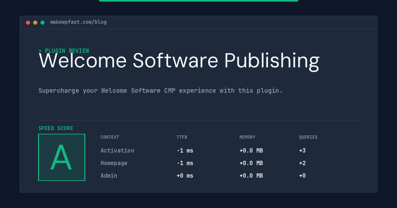Screen dimensions: 397x208
Task: Click Activation memory value '+0.0 MB'
Action: (251, 151)
